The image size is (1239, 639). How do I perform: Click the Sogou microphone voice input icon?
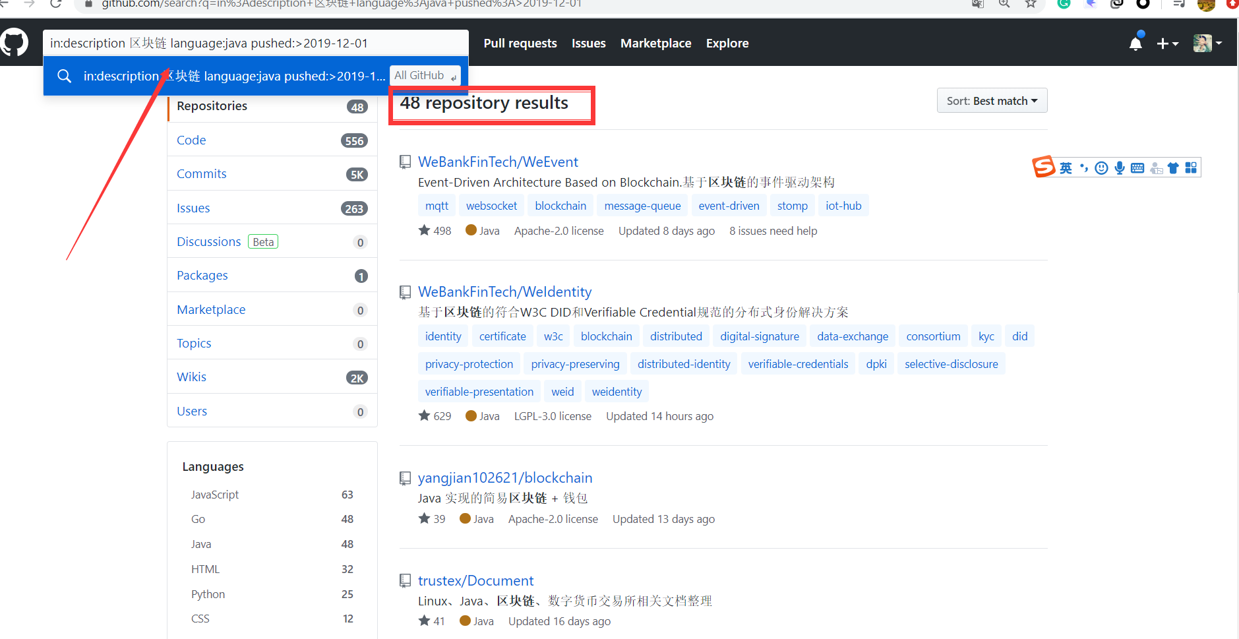[1119, 168]
